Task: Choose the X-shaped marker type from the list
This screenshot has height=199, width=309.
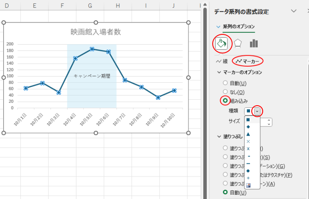Action: tap(248, 141)
